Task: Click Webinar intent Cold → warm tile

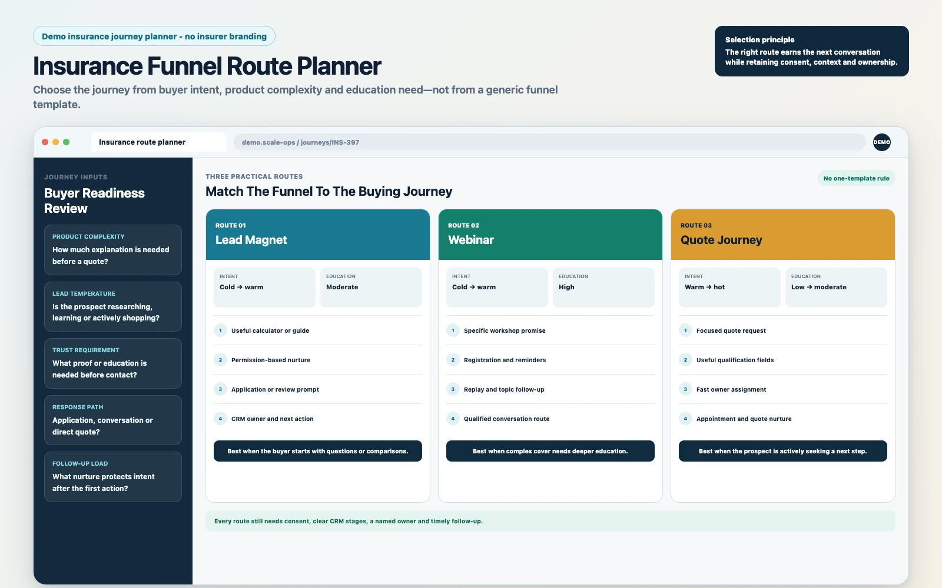Action: (x=497, y=288)
